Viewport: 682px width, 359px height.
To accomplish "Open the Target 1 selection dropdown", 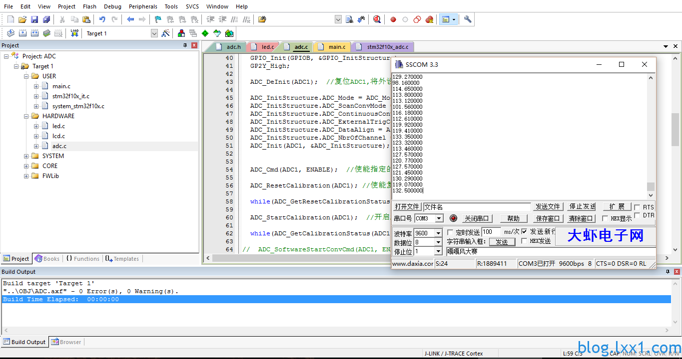I will click(x=154, y=33).
